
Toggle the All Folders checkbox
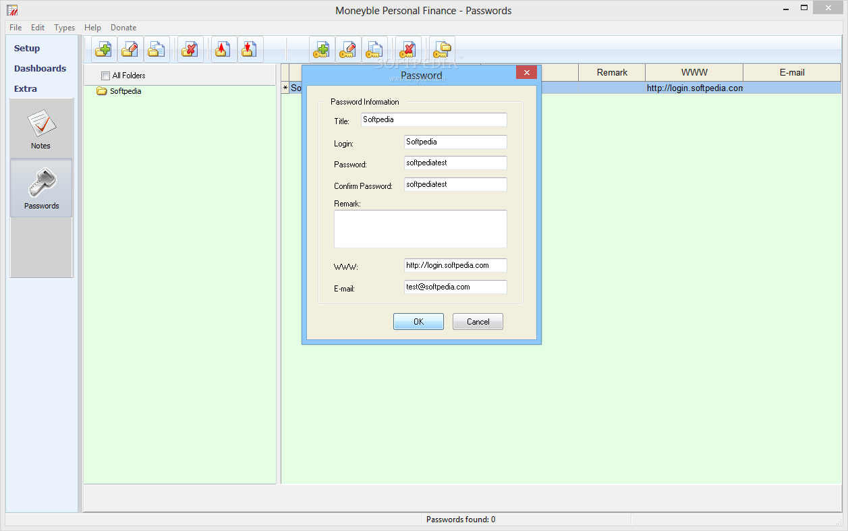[x=105, y=76]
